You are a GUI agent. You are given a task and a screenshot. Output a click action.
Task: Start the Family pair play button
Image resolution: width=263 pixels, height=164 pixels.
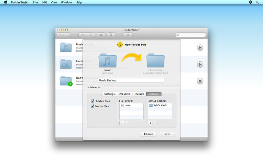(200, 64)
